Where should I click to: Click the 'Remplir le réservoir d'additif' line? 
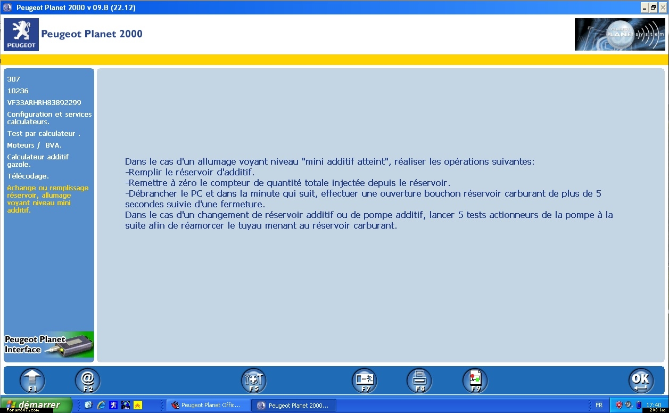(190, 172)
